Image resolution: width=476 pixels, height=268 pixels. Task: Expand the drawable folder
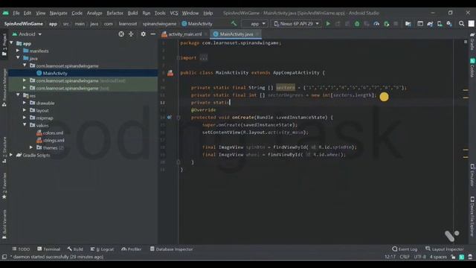[x=25, y=103]
